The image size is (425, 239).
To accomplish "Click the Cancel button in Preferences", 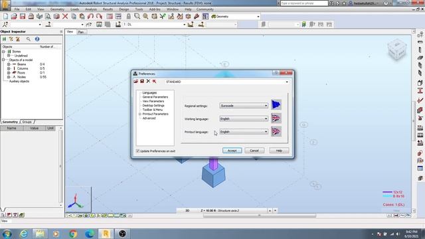I will coord(254,151).
